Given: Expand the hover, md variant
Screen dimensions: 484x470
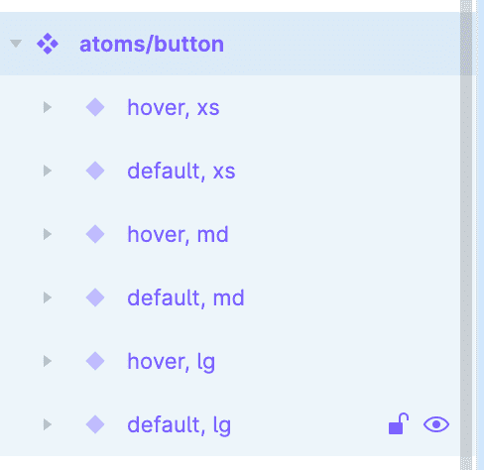Looking at the screenshot, I should click(x=48, y=234).
